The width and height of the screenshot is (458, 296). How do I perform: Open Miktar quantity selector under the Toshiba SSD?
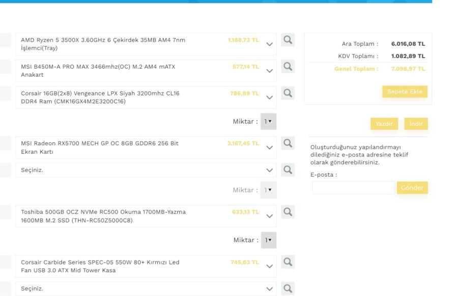[269, 240]
